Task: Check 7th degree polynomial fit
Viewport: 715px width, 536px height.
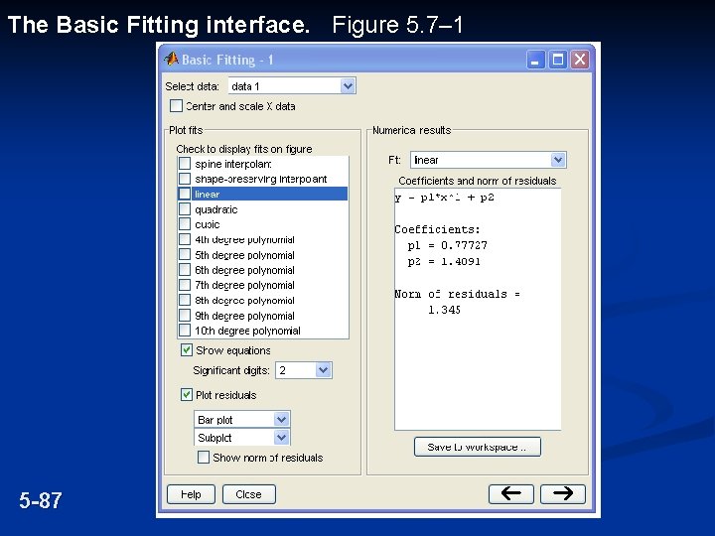Action: (185, 285)
